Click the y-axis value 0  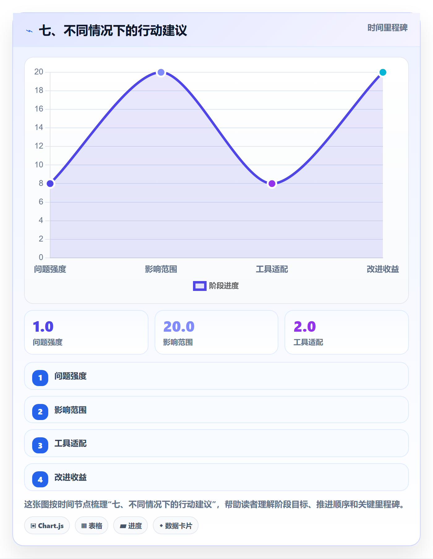tap(41, 258)
